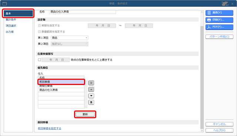Click the 在庫単価複写 date field
This screenshot has width=237, height=136.
(56, 60)
